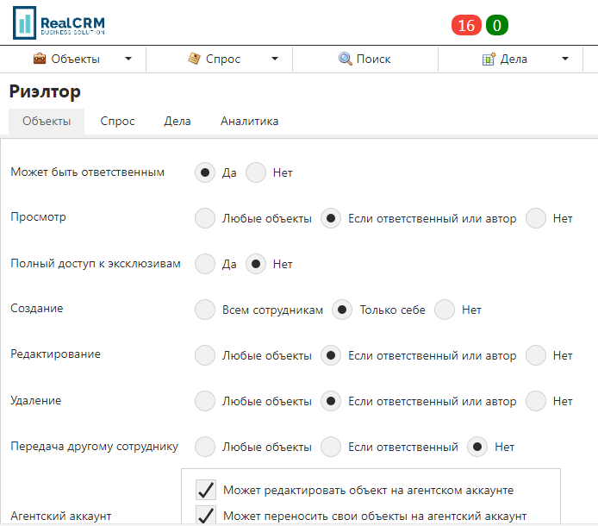Select Нет for Создание
Image resolution: width=598 pixels, height=526 pixels.
click(445, 310)
